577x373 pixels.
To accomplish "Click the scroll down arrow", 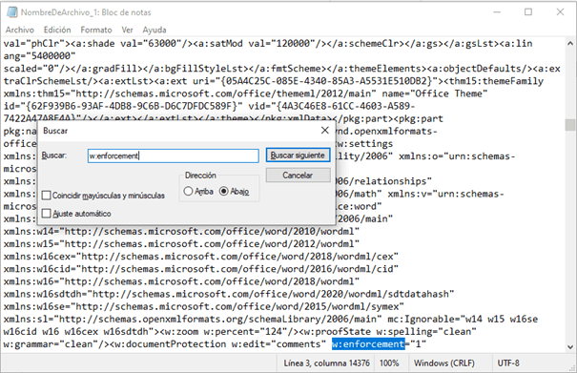I will (570, 346).
